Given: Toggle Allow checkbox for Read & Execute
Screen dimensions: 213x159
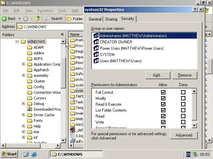Looking at the screenshot, I should [163, 104].
